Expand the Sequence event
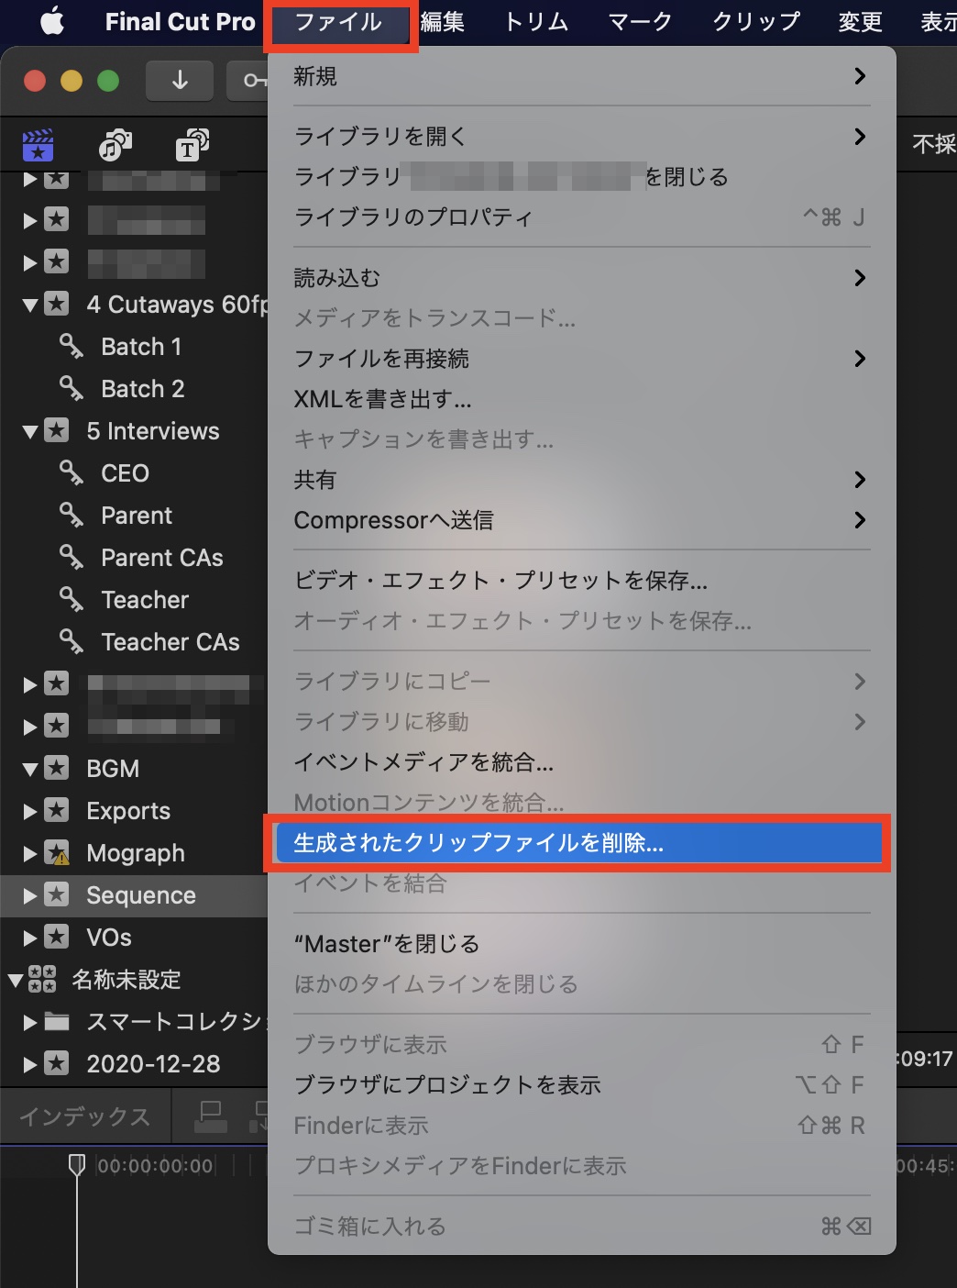This screenshot has width=957, height=1288. point(30,895)
